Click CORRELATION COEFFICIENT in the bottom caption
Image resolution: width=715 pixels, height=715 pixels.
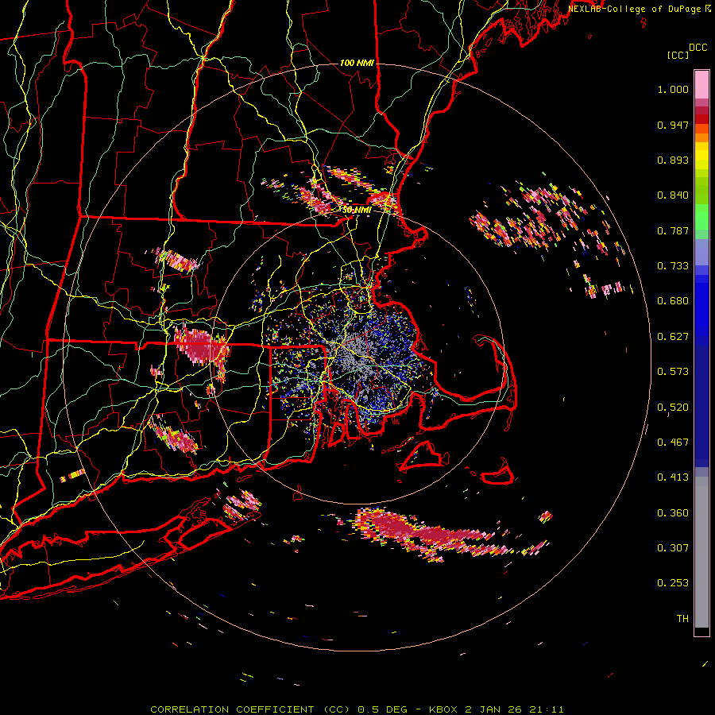click(x=232, y=709)
